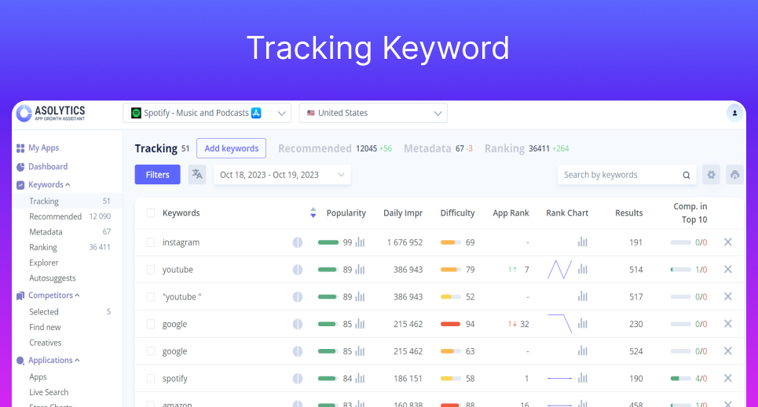
Task: Check the google row with difficulty 63
Action: tap(151, 351)
